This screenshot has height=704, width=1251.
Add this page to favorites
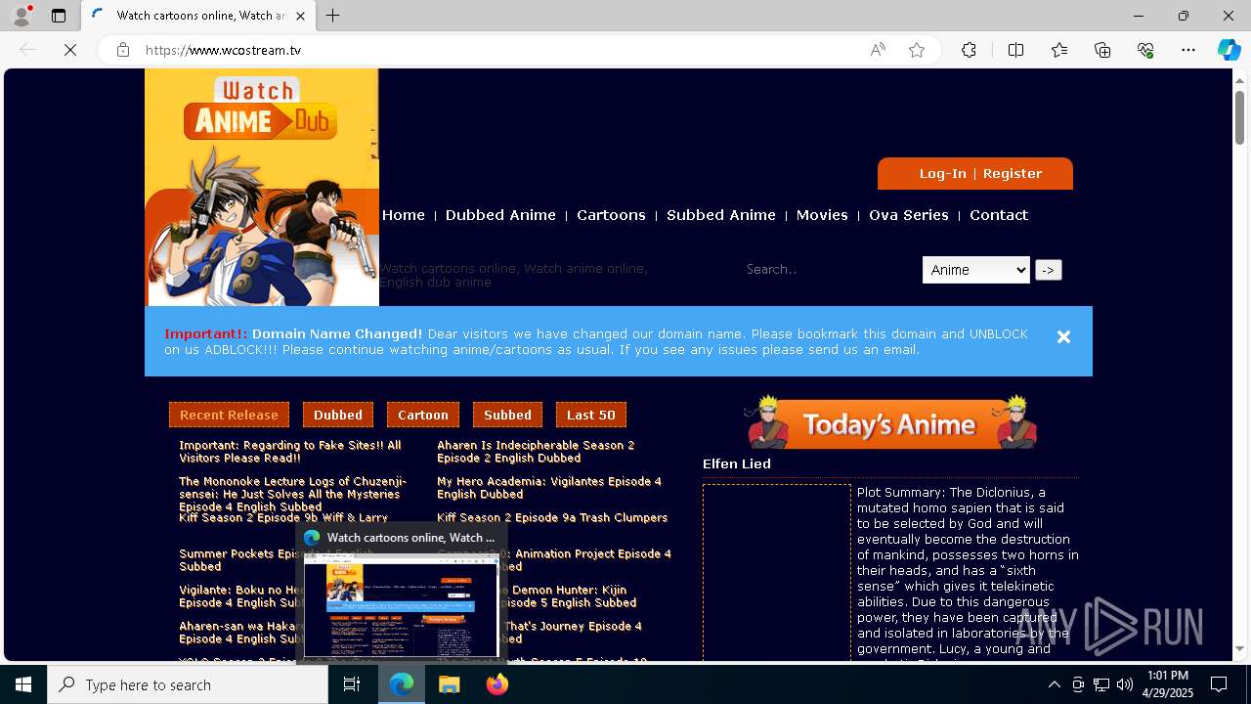click(x=917, y=50)
